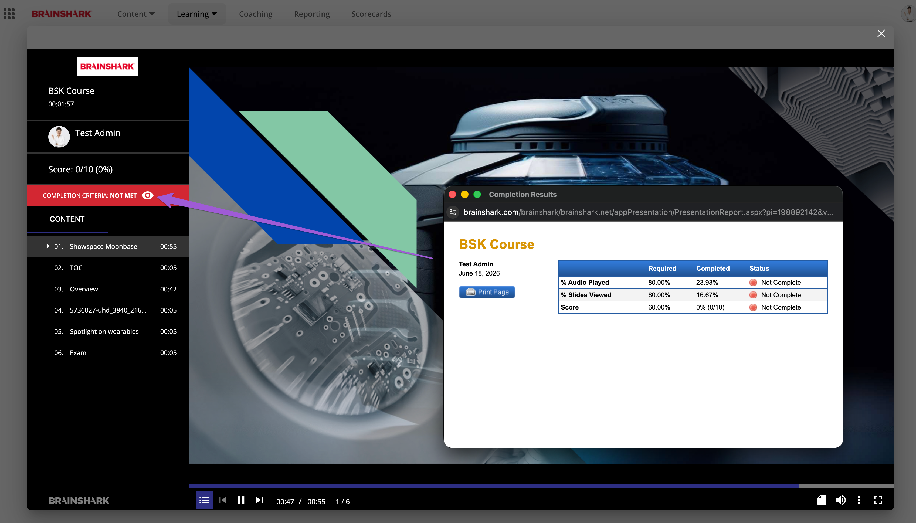
Task: Click the Required column header
Action: [x=662, y=268]
